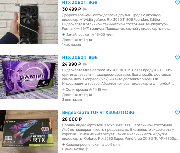Open the RTX 3060 ti 8GB listing title
Viewport: 180px width, 153px height.
[x=80, y=57]
